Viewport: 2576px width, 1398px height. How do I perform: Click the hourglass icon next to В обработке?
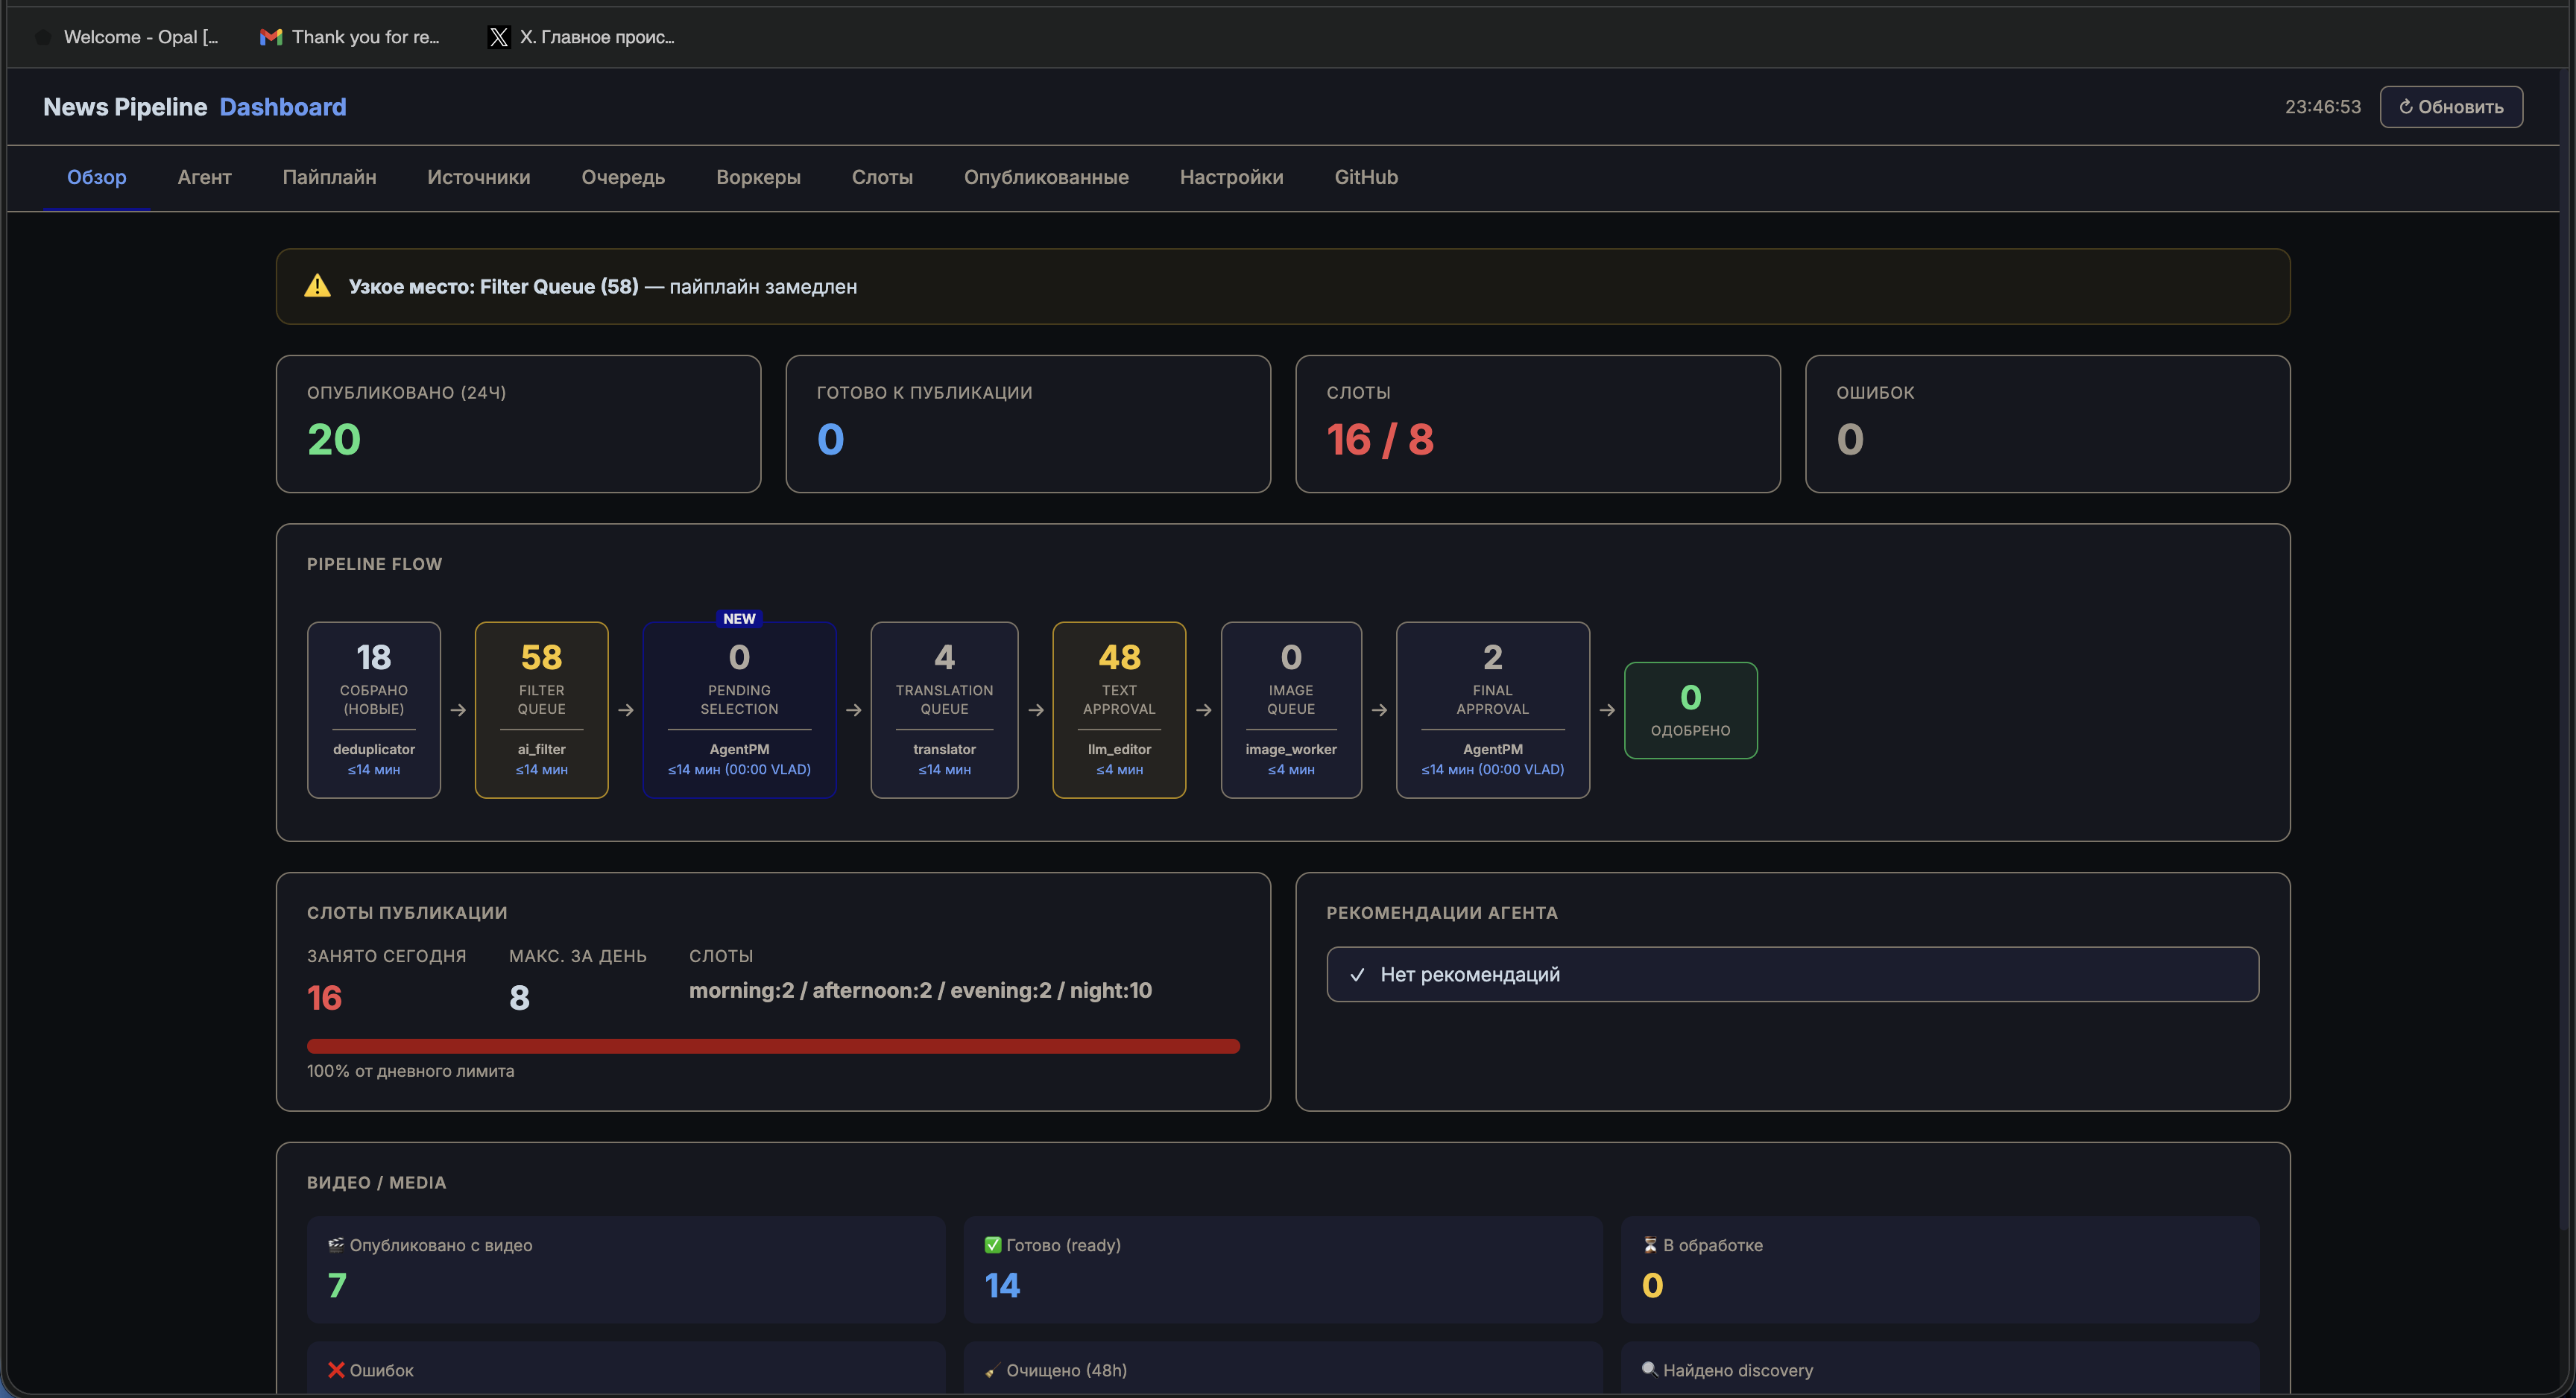click(x=1650, y=1245)
